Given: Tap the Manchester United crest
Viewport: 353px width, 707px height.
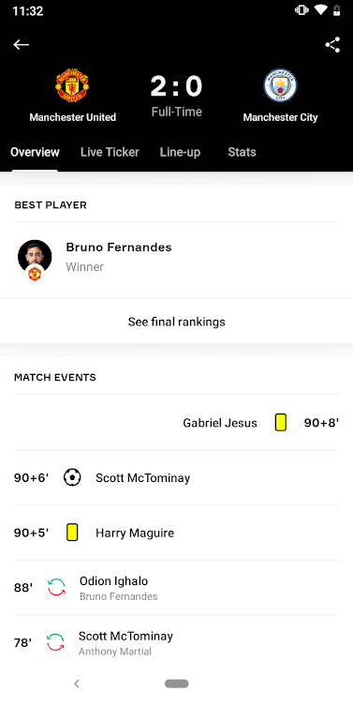Looking at the screenshot, I should coord(72,85).
